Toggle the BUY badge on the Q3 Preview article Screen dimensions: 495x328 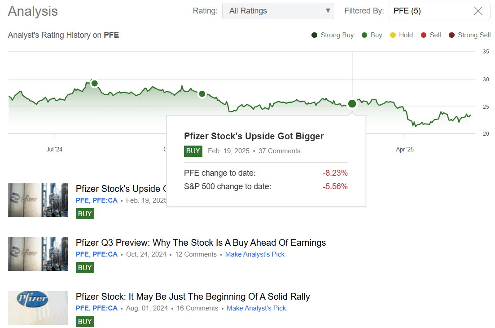pyautogui.click(x=85, y=267)
